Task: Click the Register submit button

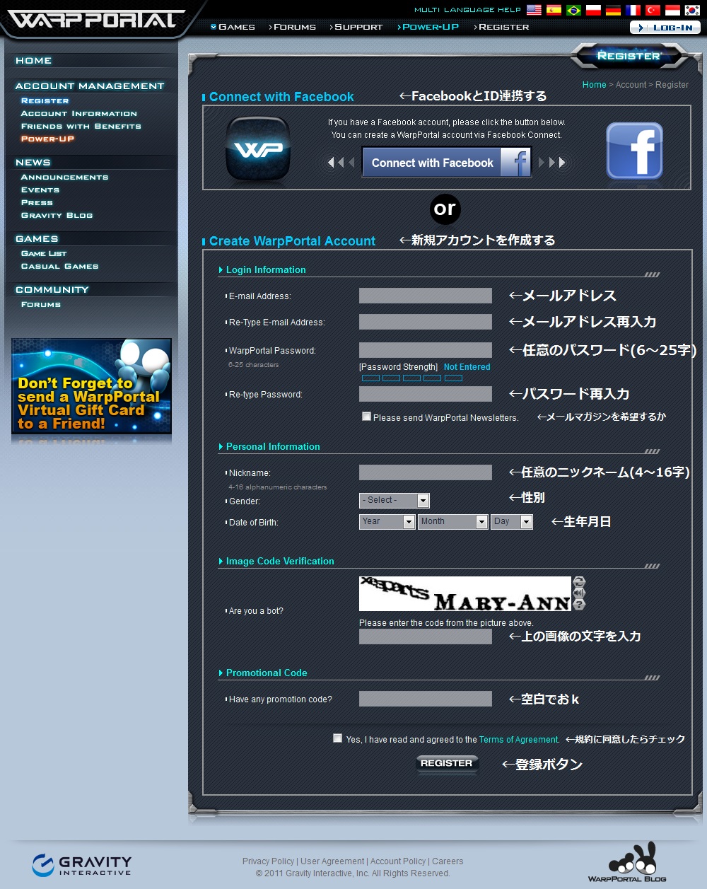Action: pos(447,764)
